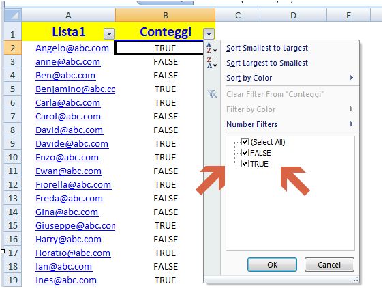Open the Lista1 filter dropdown

[x=109, y=33]
